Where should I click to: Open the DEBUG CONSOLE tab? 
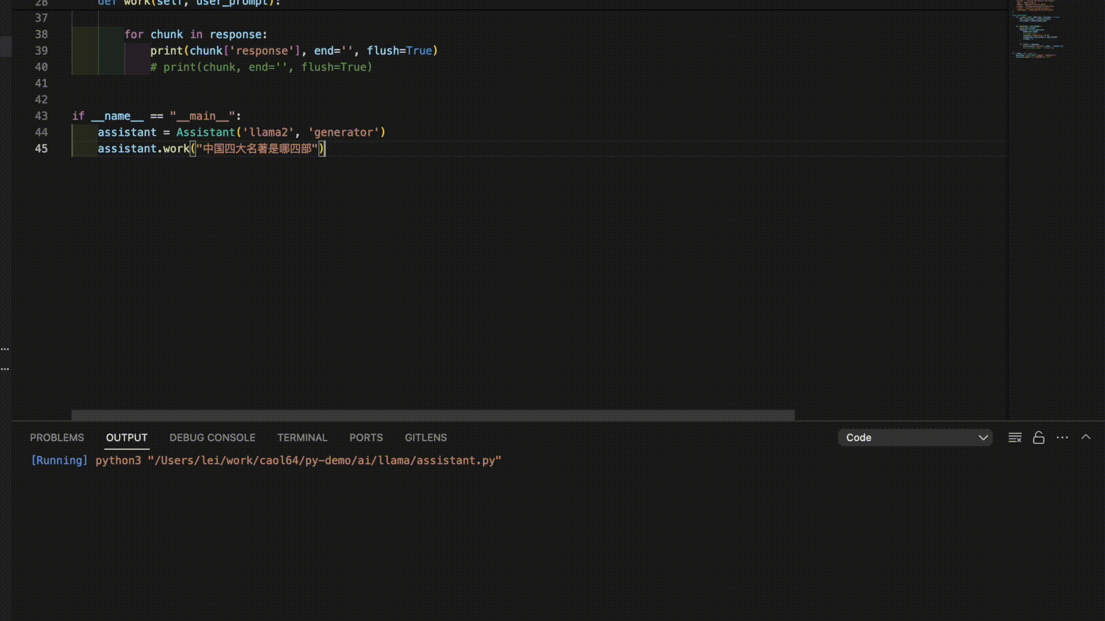pos(212,438)
